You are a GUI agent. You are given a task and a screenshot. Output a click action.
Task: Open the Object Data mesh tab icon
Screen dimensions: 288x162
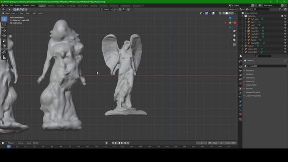point(240,110)
